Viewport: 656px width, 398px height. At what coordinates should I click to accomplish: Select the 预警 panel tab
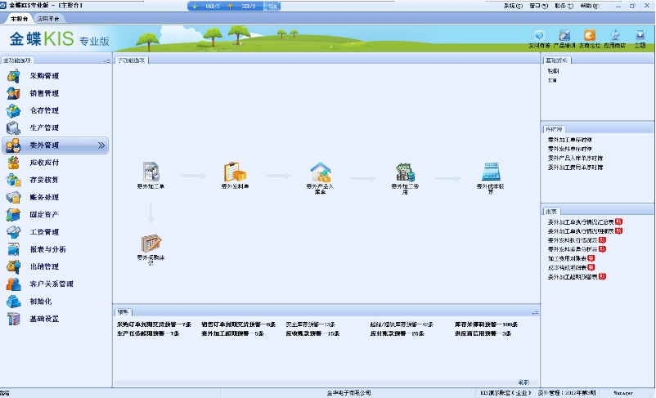pos(123,312)
